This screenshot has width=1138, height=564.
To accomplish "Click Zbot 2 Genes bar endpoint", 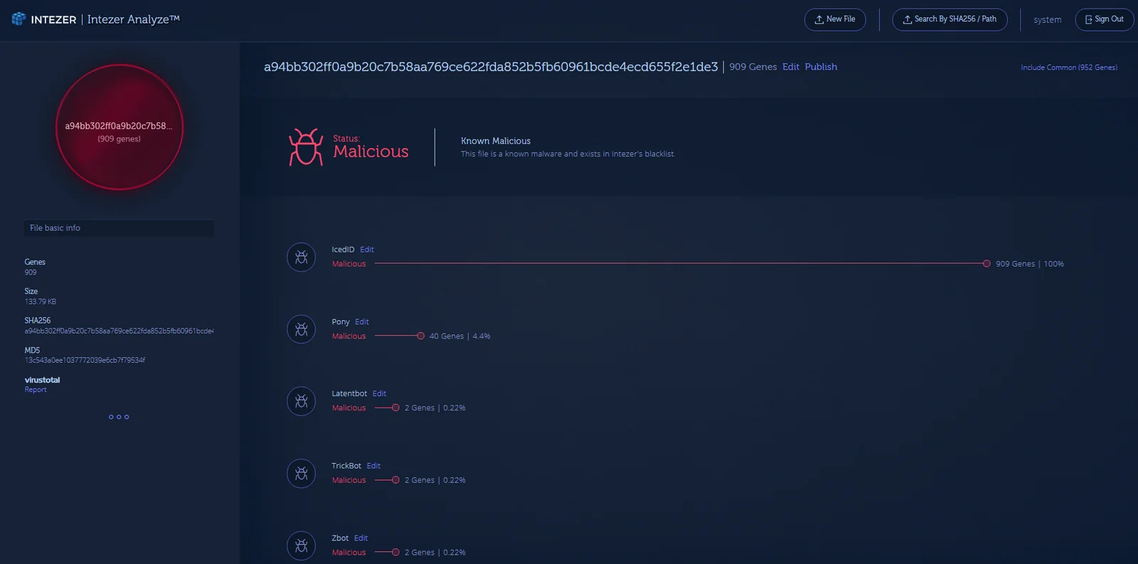I will (x=395, y=553).
